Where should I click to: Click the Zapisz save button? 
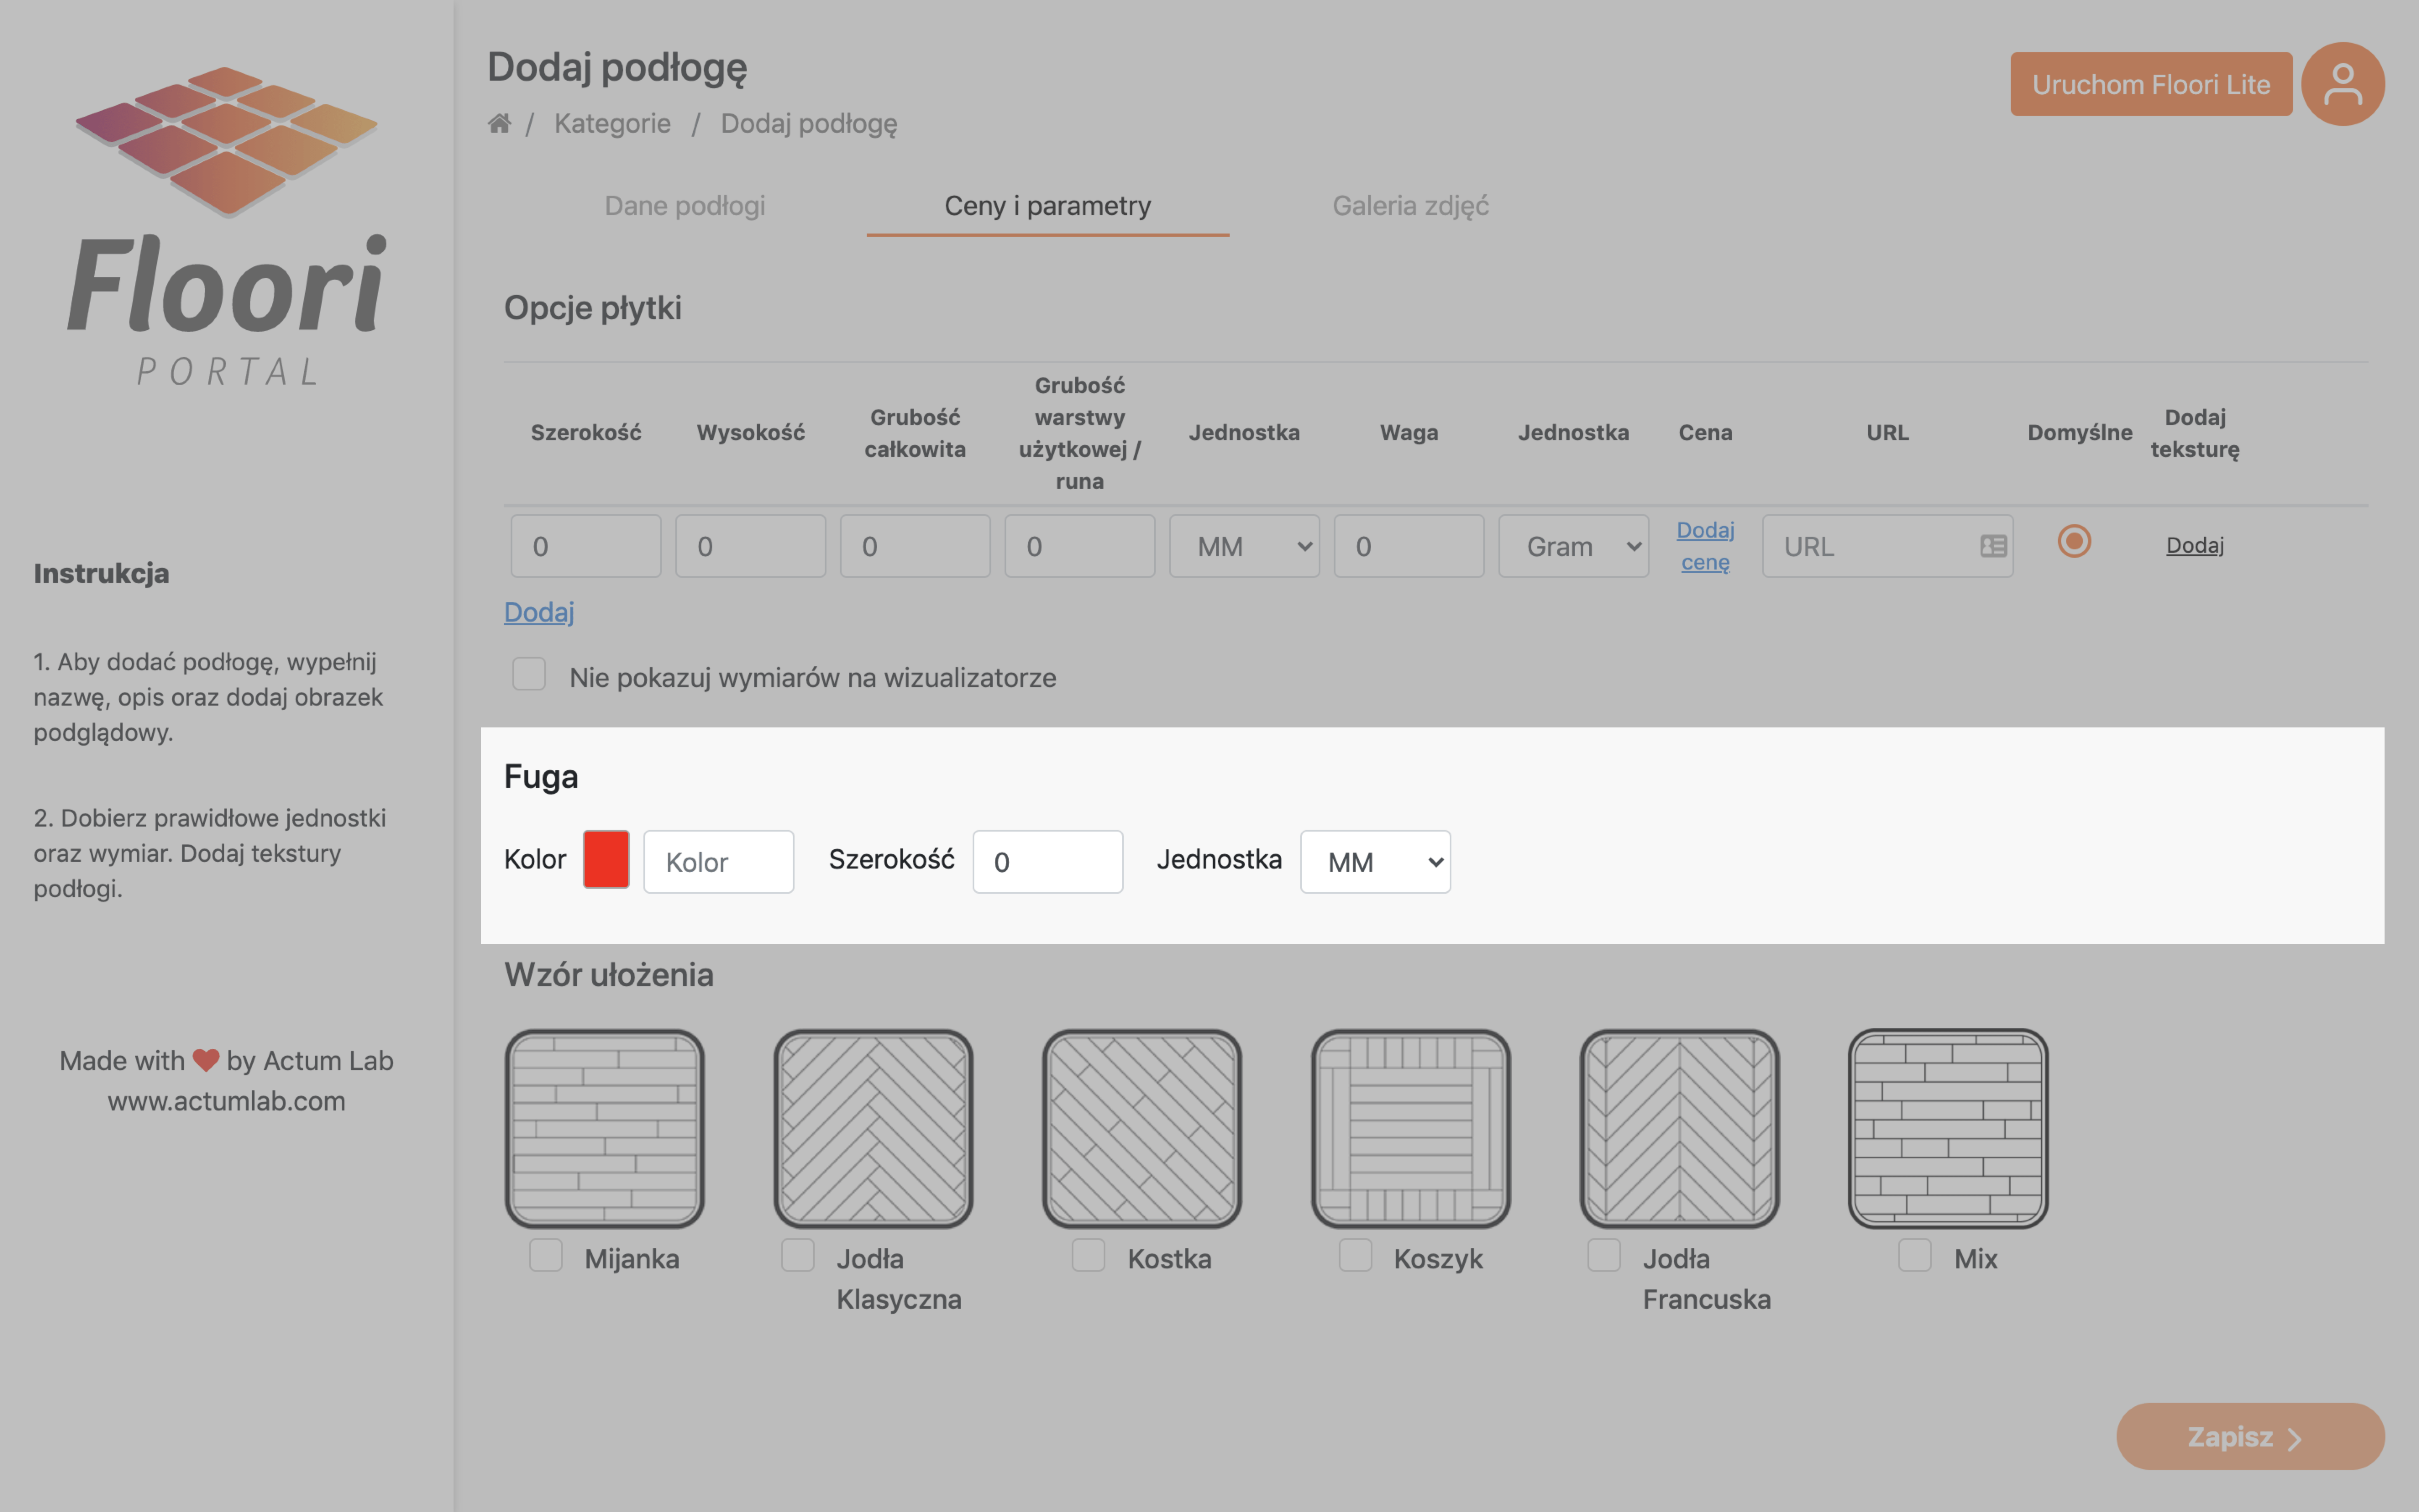(2250, 1436)
